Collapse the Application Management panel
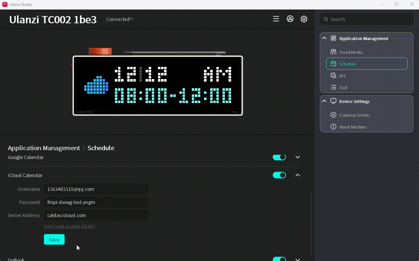Viewport: 419px width, 261px height. [324, 38]
